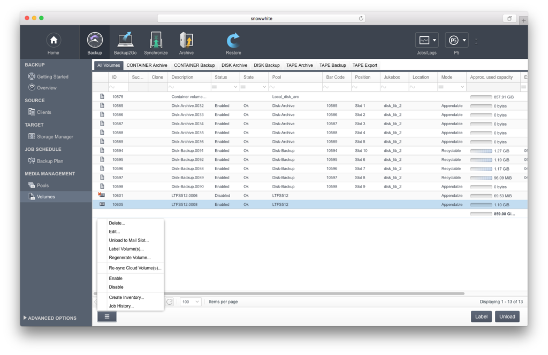The height and width of the screenshot is (355, 548).
Task: Click hamburger menu button at bottom left
Action: point(107,317)
